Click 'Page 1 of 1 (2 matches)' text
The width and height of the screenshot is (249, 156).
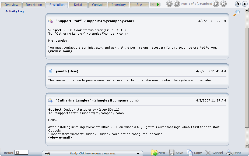click(196, 4)
